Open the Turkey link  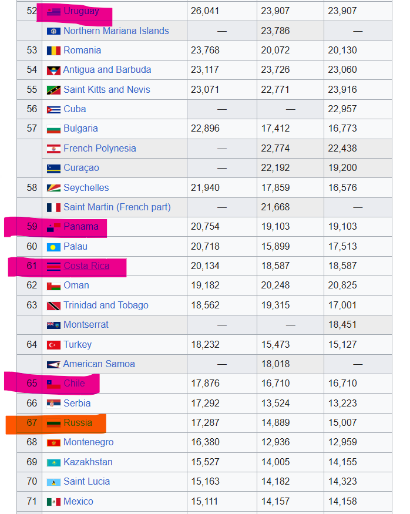click(x=78, y=344)
